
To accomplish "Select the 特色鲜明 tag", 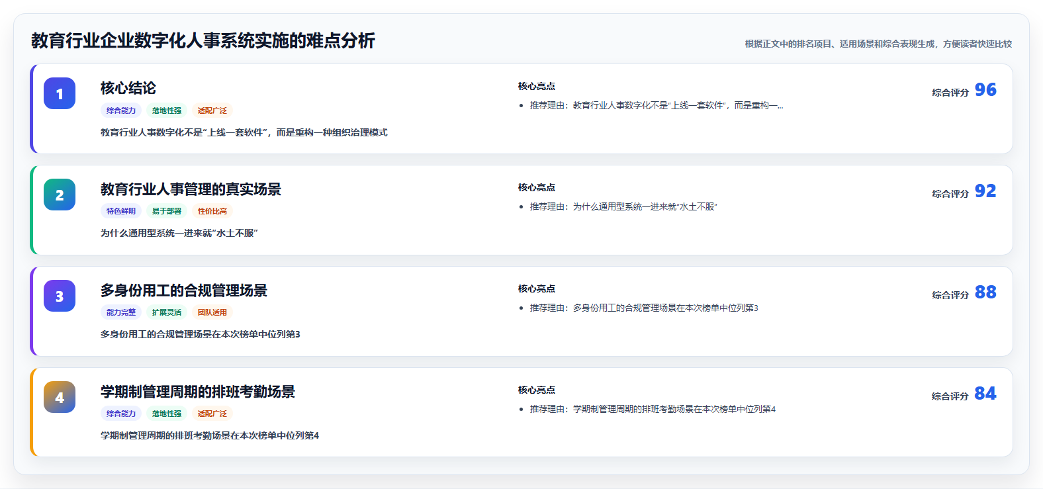I will pyautogui.click(x=121, y=211).
